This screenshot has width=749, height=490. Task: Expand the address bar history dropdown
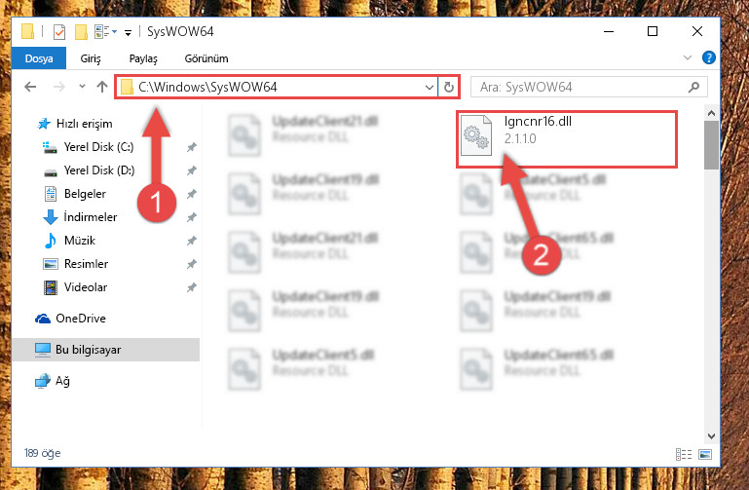[x=429, y=88]
